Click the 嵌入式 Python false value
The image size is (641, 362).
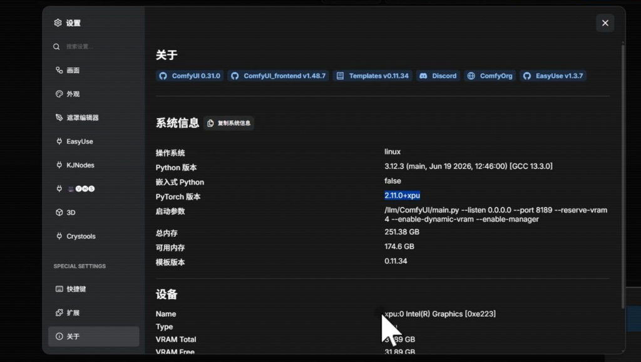[x=392, y=181]
